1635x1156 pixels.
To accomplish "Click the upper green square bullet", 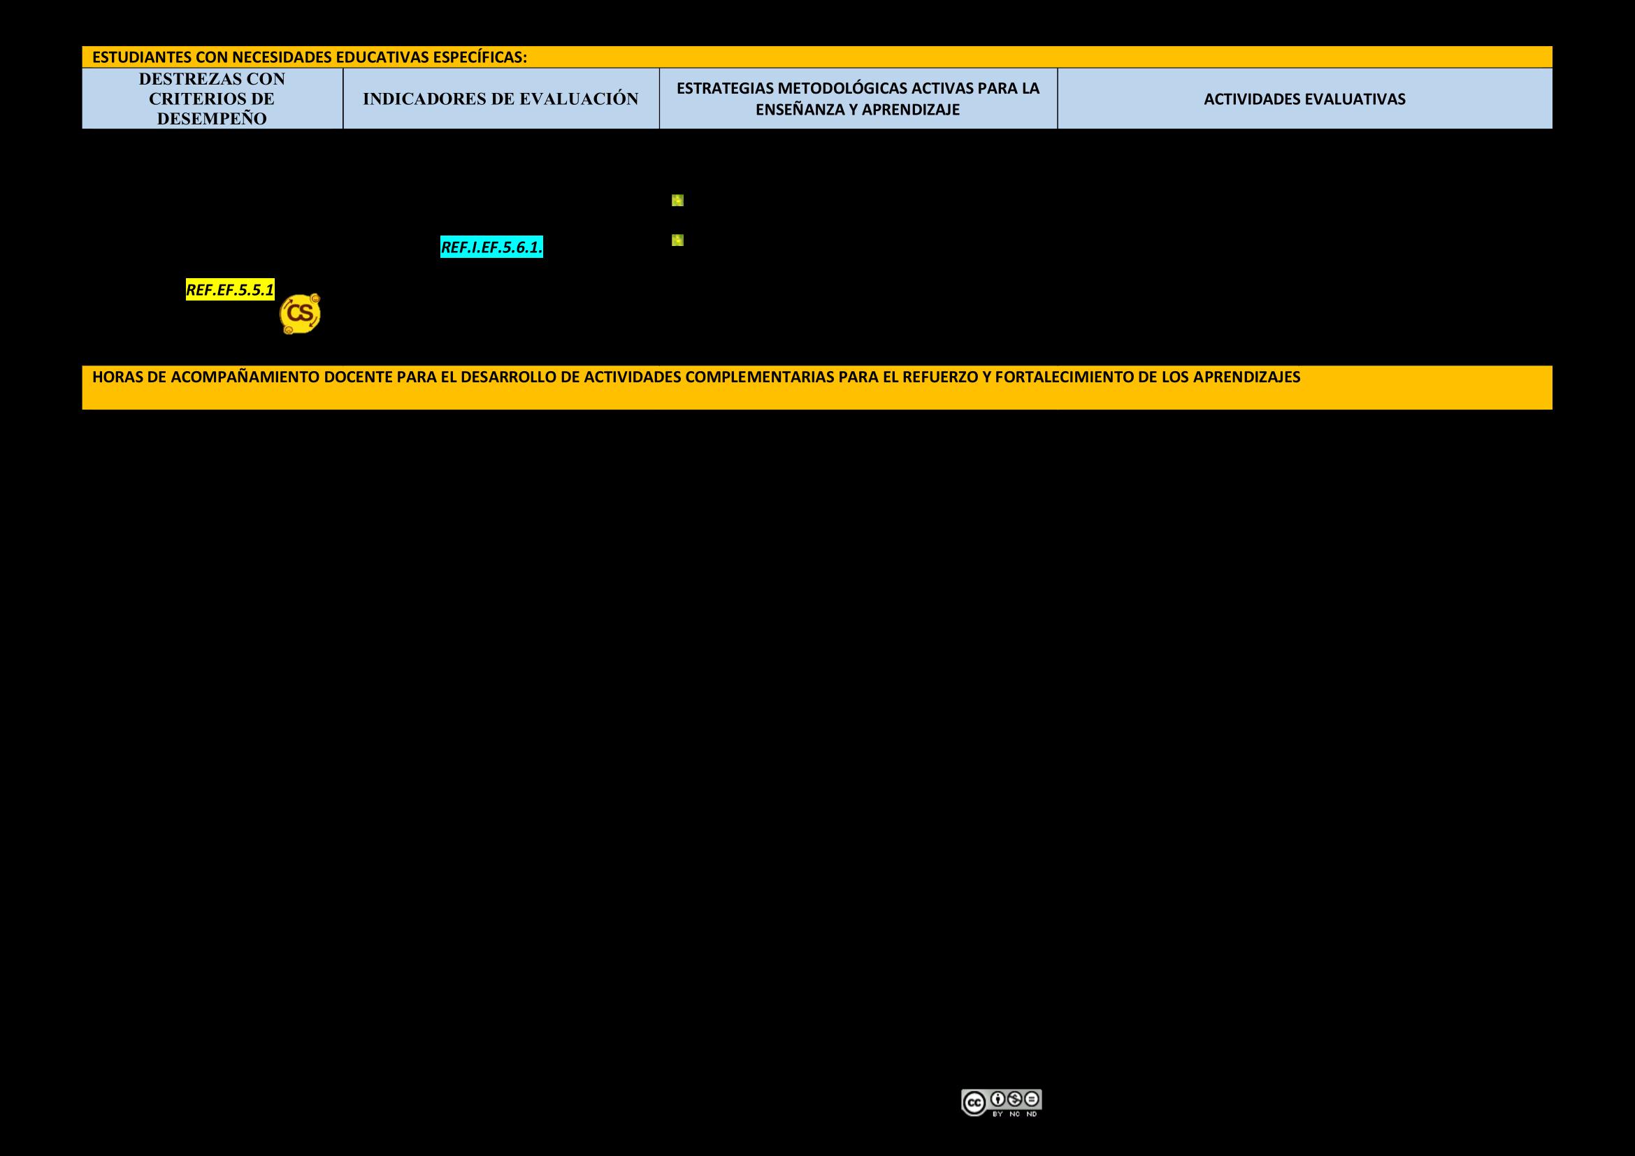I will pyautogui.click(x=677, y=201).
